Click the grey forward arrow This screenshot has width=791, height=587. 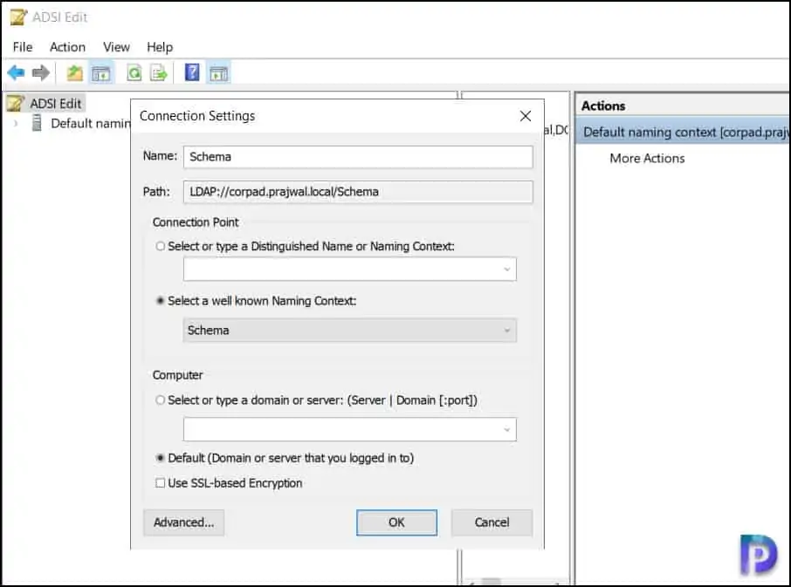(x=41, y=73)
